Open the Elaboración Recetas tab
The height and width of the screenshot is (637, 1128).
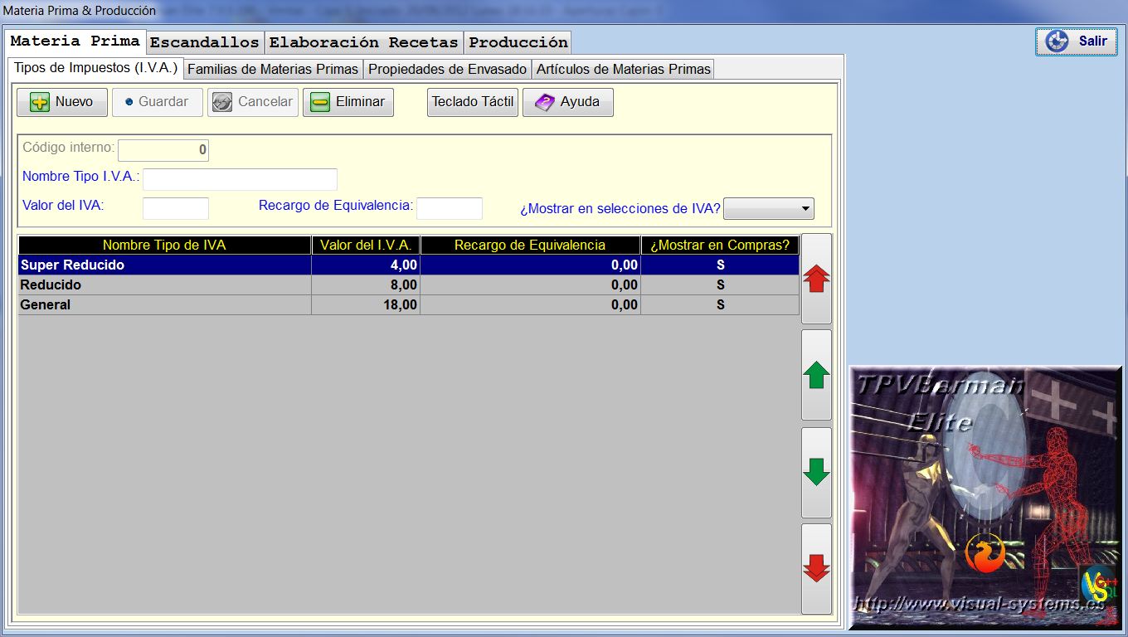(x=363, y=42)
